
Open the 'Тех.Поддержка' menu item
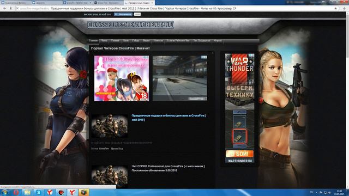click(x=202, y=41)
